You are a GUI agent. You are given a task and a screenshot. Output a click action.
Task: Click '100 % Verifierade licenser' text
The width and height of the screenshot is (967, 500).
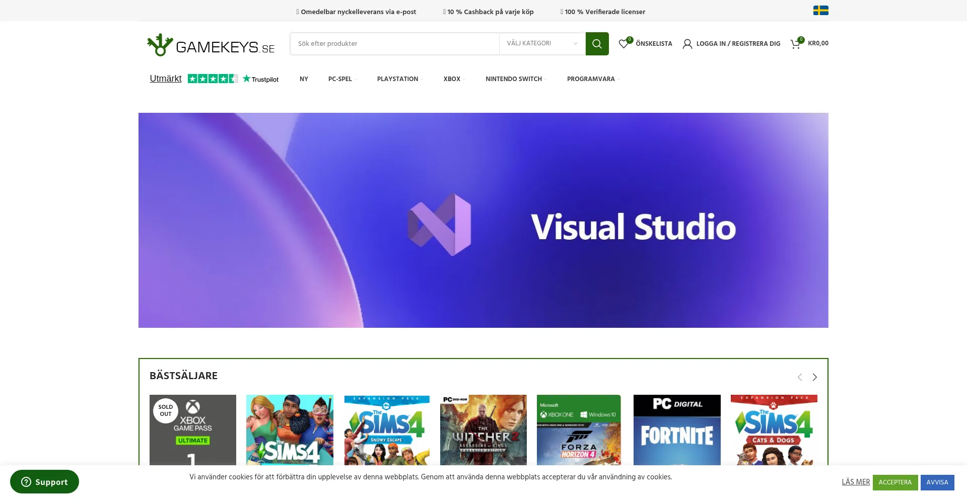pos(605,12)
